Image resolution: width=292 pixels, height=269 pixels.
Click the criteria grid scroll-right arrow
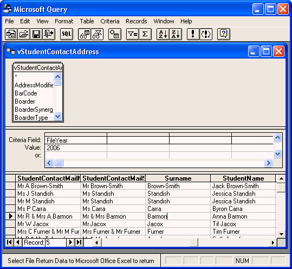pos(268,163)
